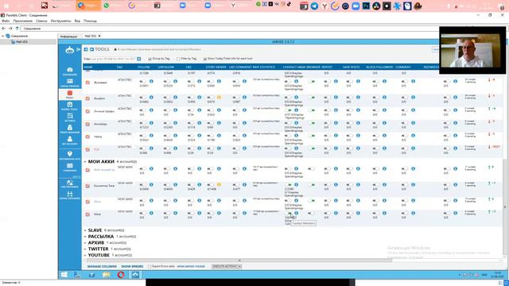Viewport: 509px width, 286px height.
Task: Click the EXECUTE ACTIONS button
Action: [x=224, y=267]
